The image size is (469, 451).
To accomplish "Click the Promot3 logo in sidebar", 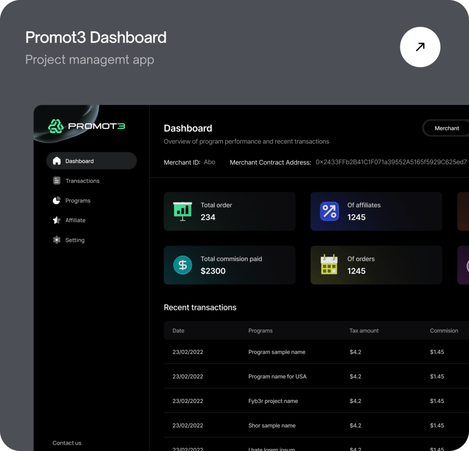I will click(x=87, y=126).
